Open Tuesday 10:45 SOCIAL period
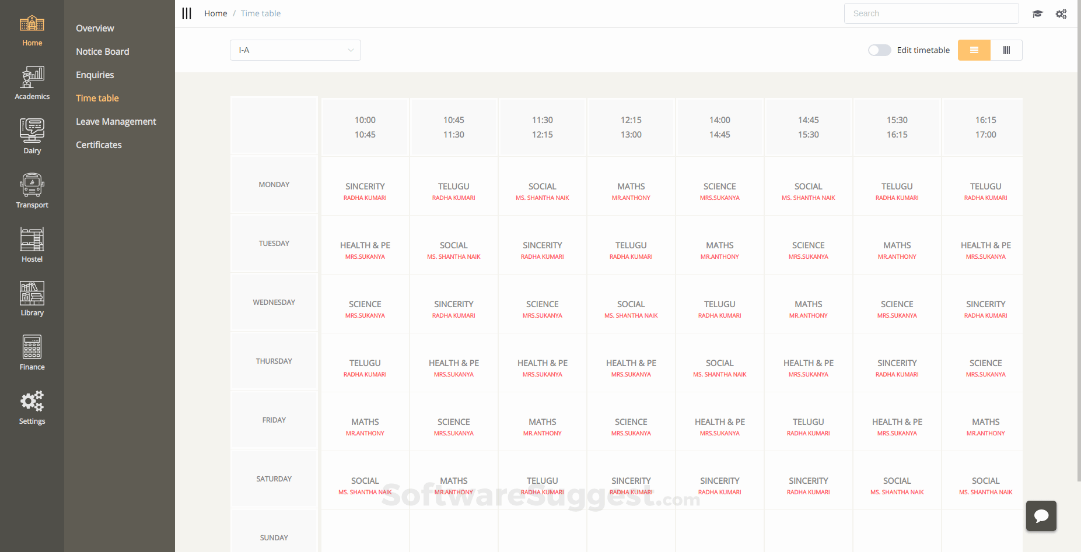The width and height of the screenshot is (1081, 552). (454, 245)
